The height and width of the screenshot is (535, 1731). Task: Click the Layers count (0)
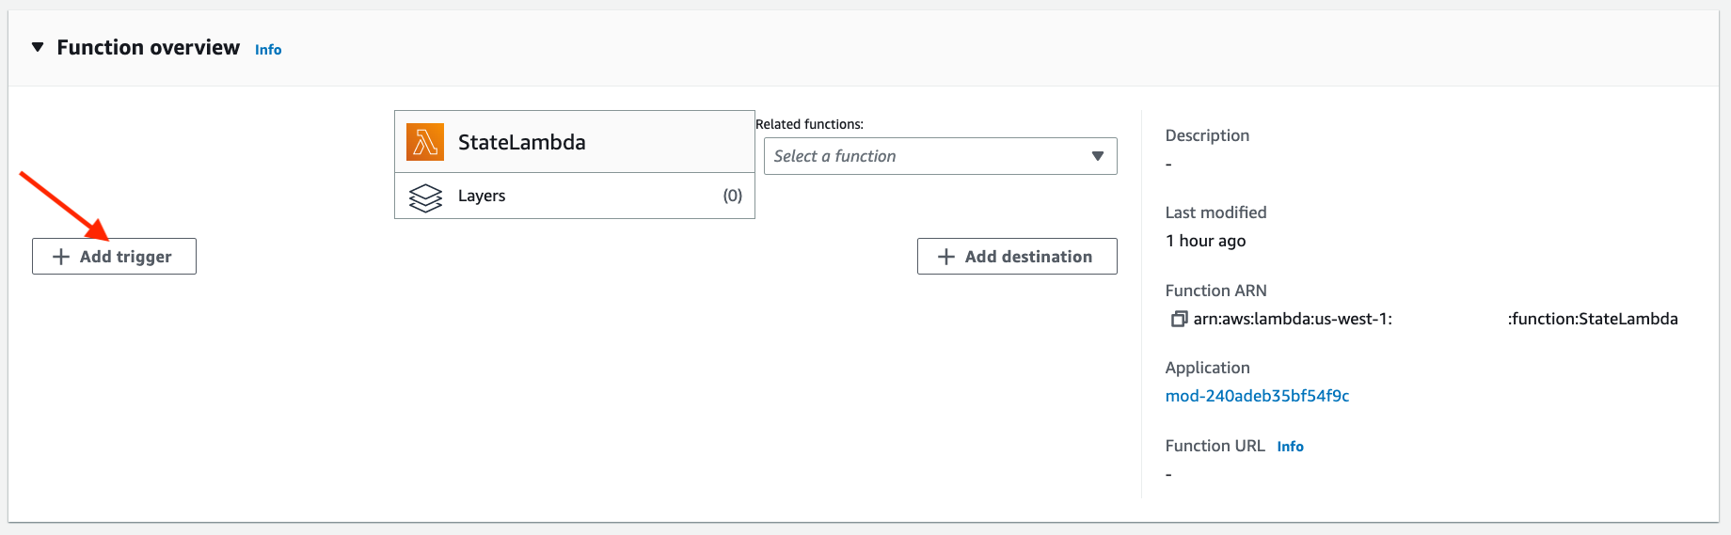coord(733,196)
